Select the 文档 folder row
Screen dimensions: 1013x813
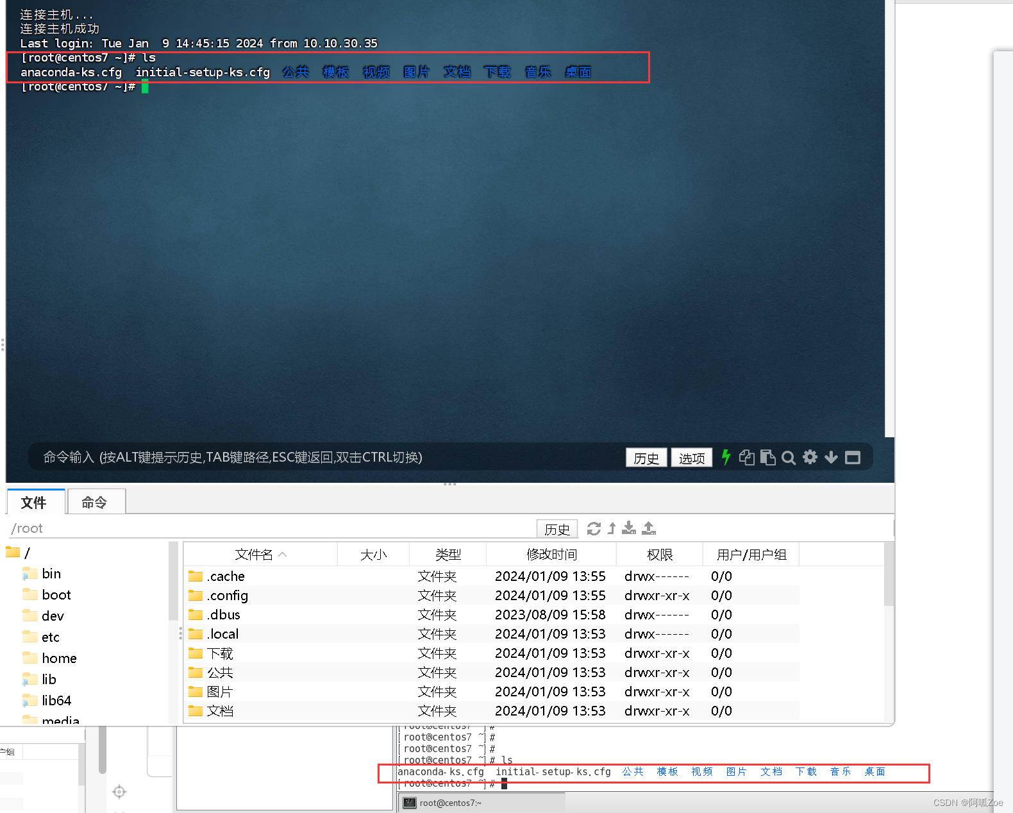pyautogui.click(x=492, y=711)
